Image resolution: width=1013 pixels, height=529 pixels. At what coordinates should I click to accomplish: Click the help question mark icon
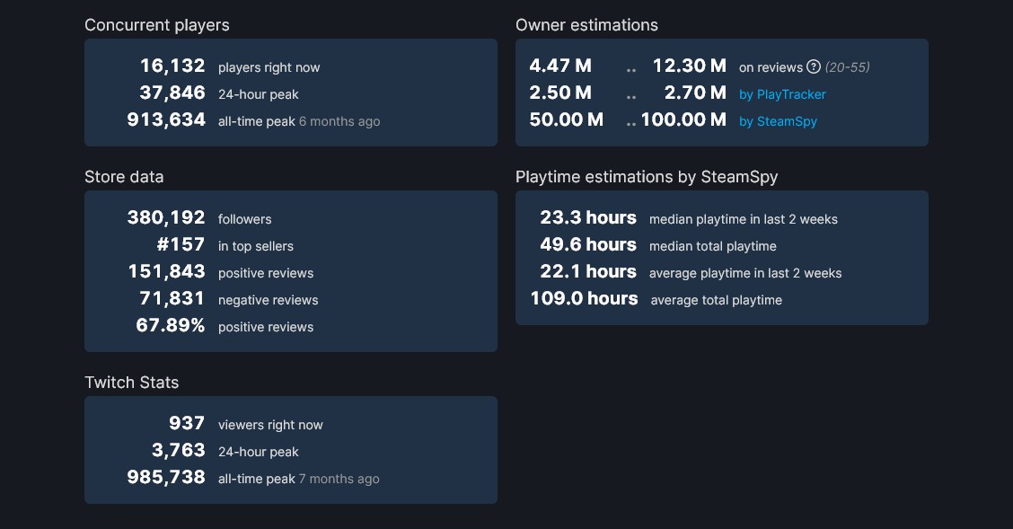(x=814, y=66)
